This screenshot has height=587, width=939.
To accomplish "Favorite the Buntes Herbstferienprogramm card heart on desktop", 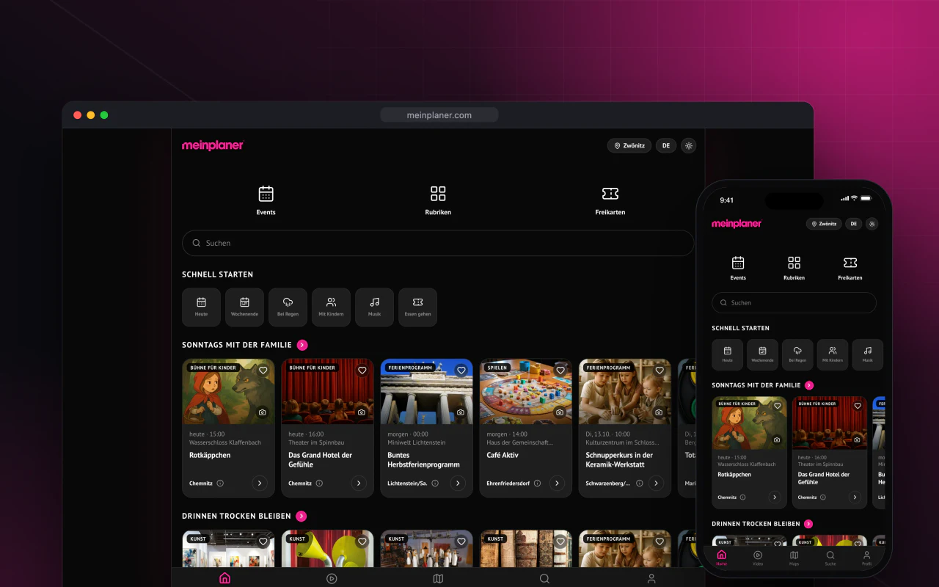I will [x=461, y=371].
